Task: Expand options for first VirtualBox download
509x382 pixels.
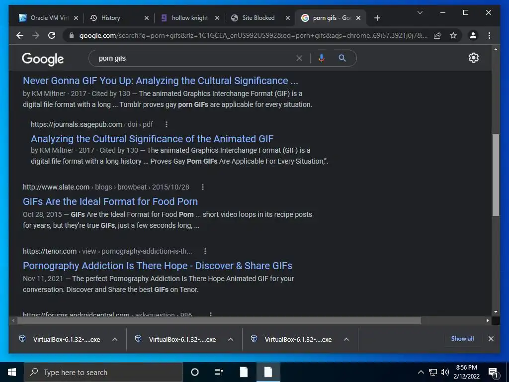Action: pyautogui.click(x=115, y=339)
